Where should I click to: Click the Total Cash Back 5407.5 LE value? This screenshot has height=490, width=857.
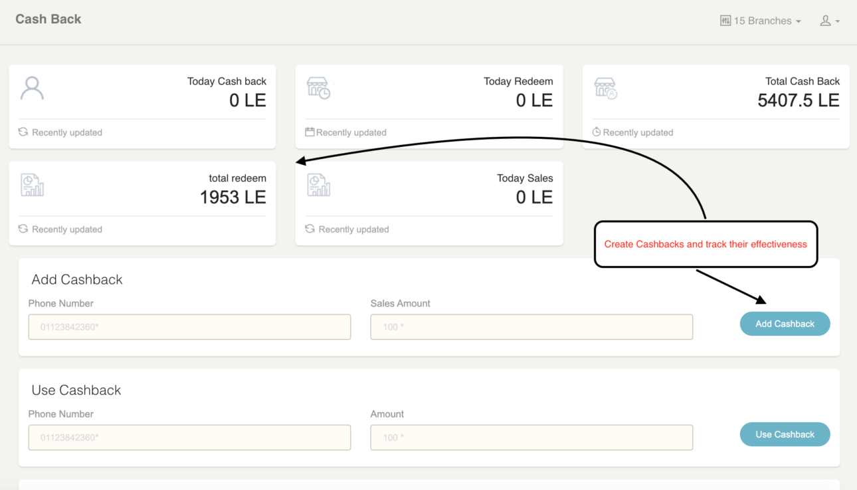[798, 100]
